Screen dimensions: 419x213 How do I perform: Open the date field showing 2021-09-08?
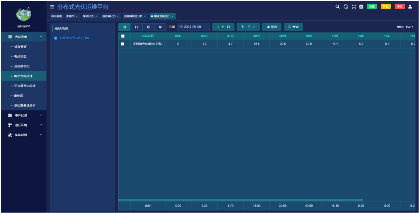click(193, 27)
